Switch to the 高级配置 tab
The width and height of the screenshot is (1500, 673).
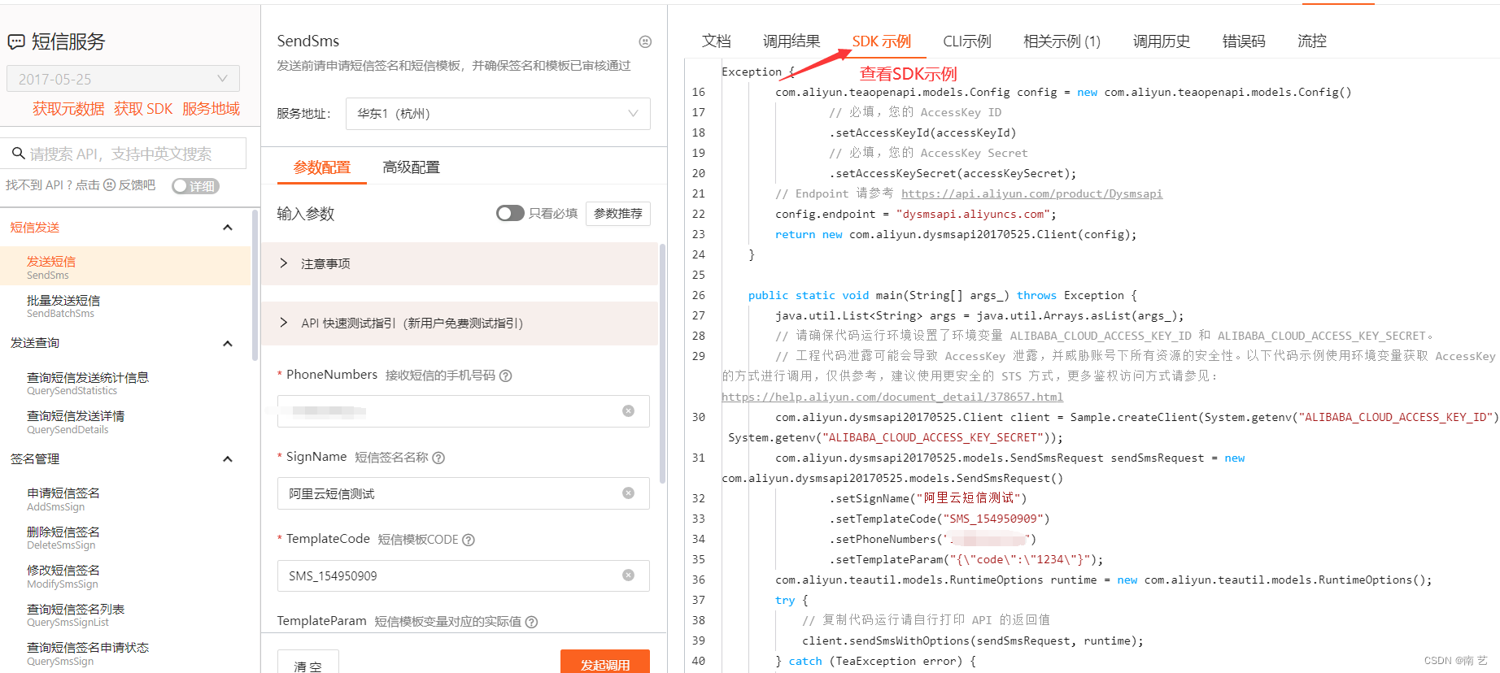412,167
